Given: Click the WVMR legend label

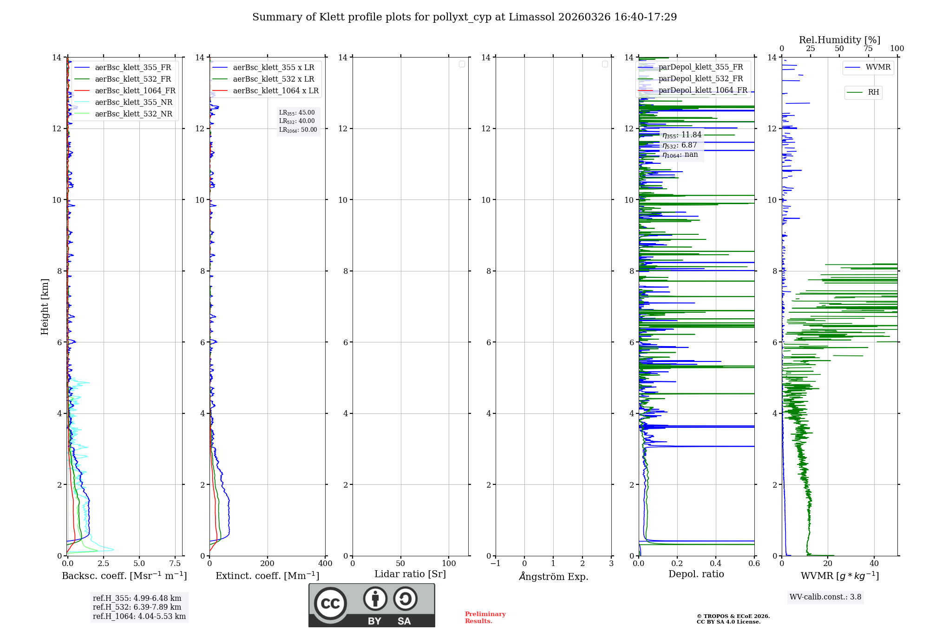Looking at the screenshot, I should (878, 67).
